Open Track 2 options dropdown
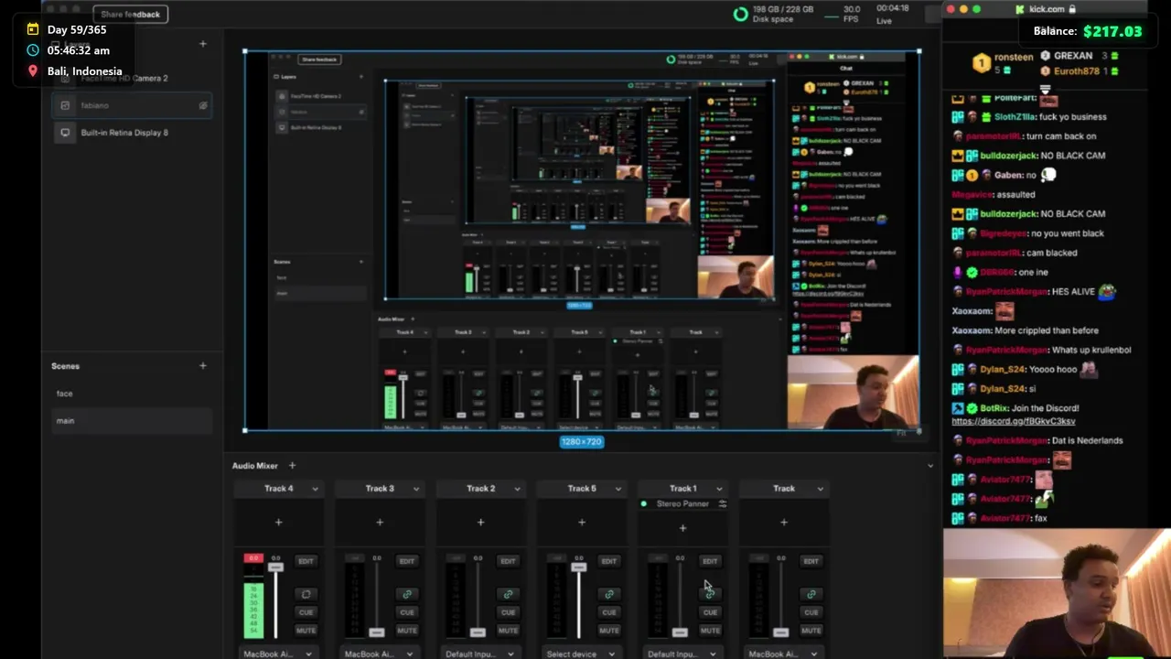Image resolution: width=1171 pixels, height=659 pixels. (517, 489)
